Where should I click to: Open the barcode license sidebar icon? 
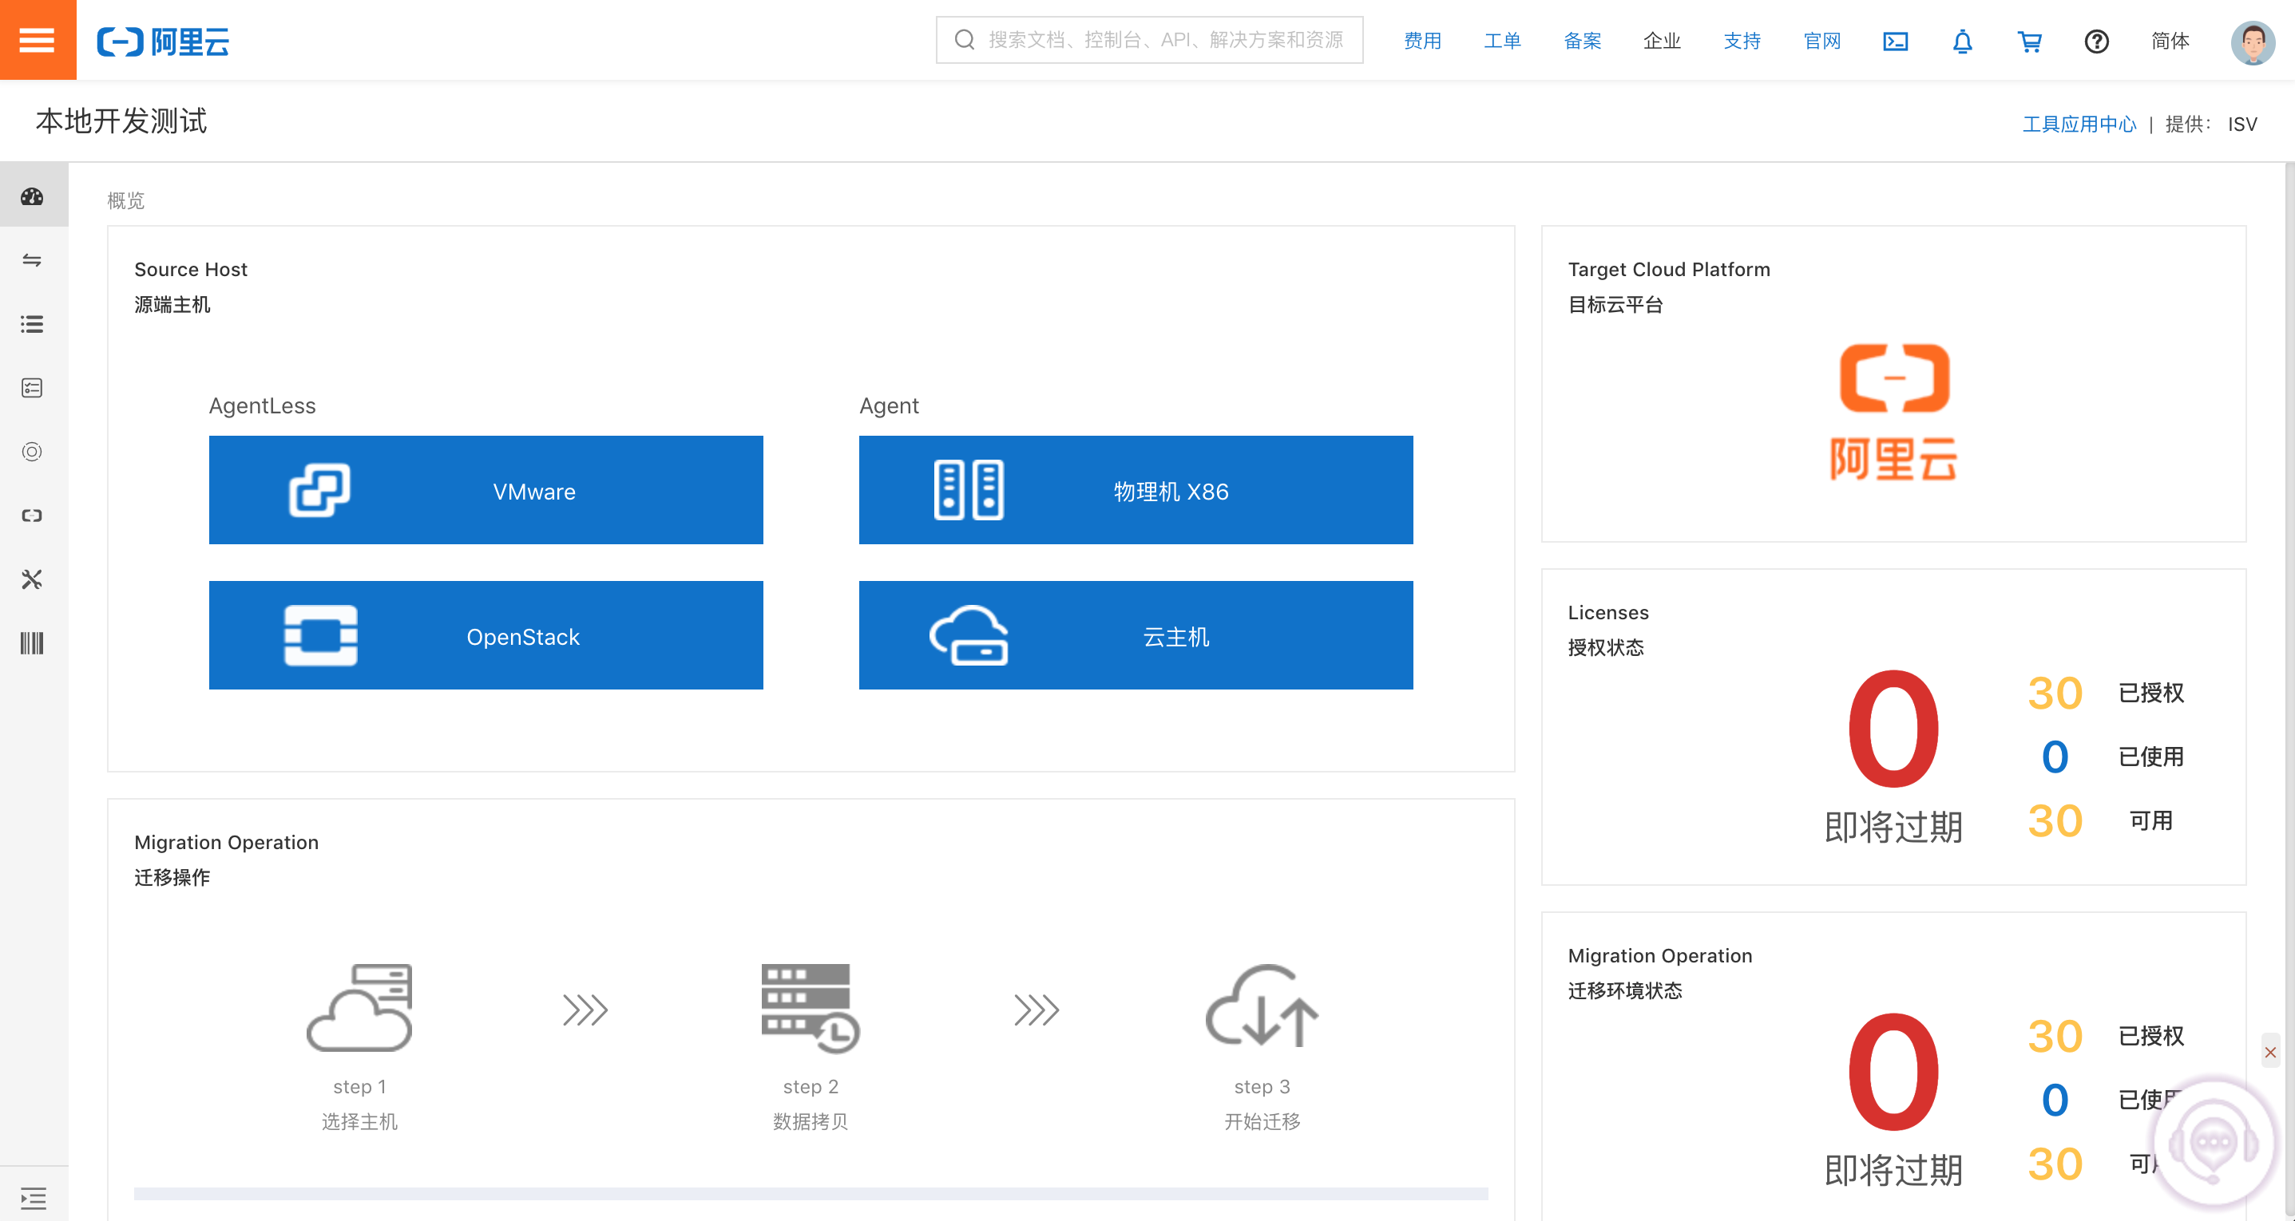click(x=32, y=643)
